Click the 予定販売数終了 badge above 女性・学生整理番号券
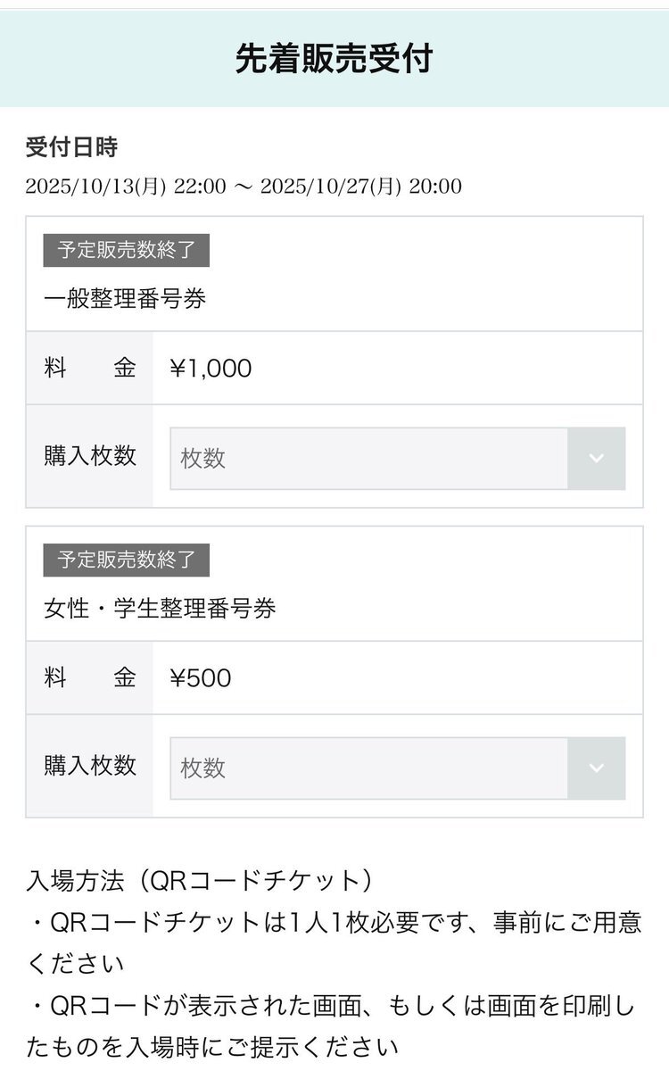Image resolution: width=669 pixels, height=1071 pixels. pyautogui.click(x=126, y=560)
